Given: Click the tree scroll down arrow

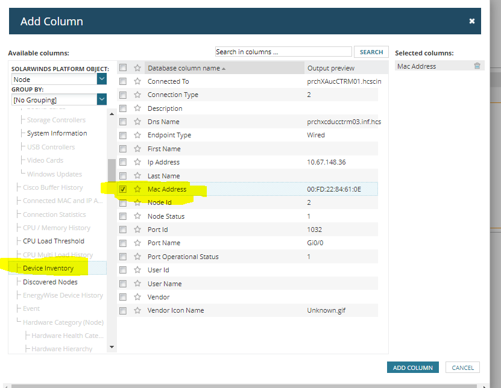Looking at the screenshot, I should click(112, 347).
